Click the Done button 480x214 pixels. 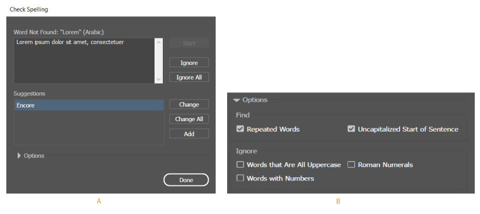tap(186, 180)
